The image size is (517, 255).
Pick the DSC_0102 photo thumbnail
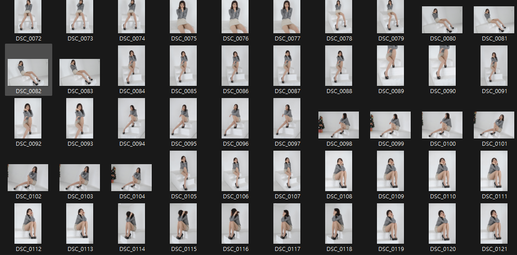[28, 178]
